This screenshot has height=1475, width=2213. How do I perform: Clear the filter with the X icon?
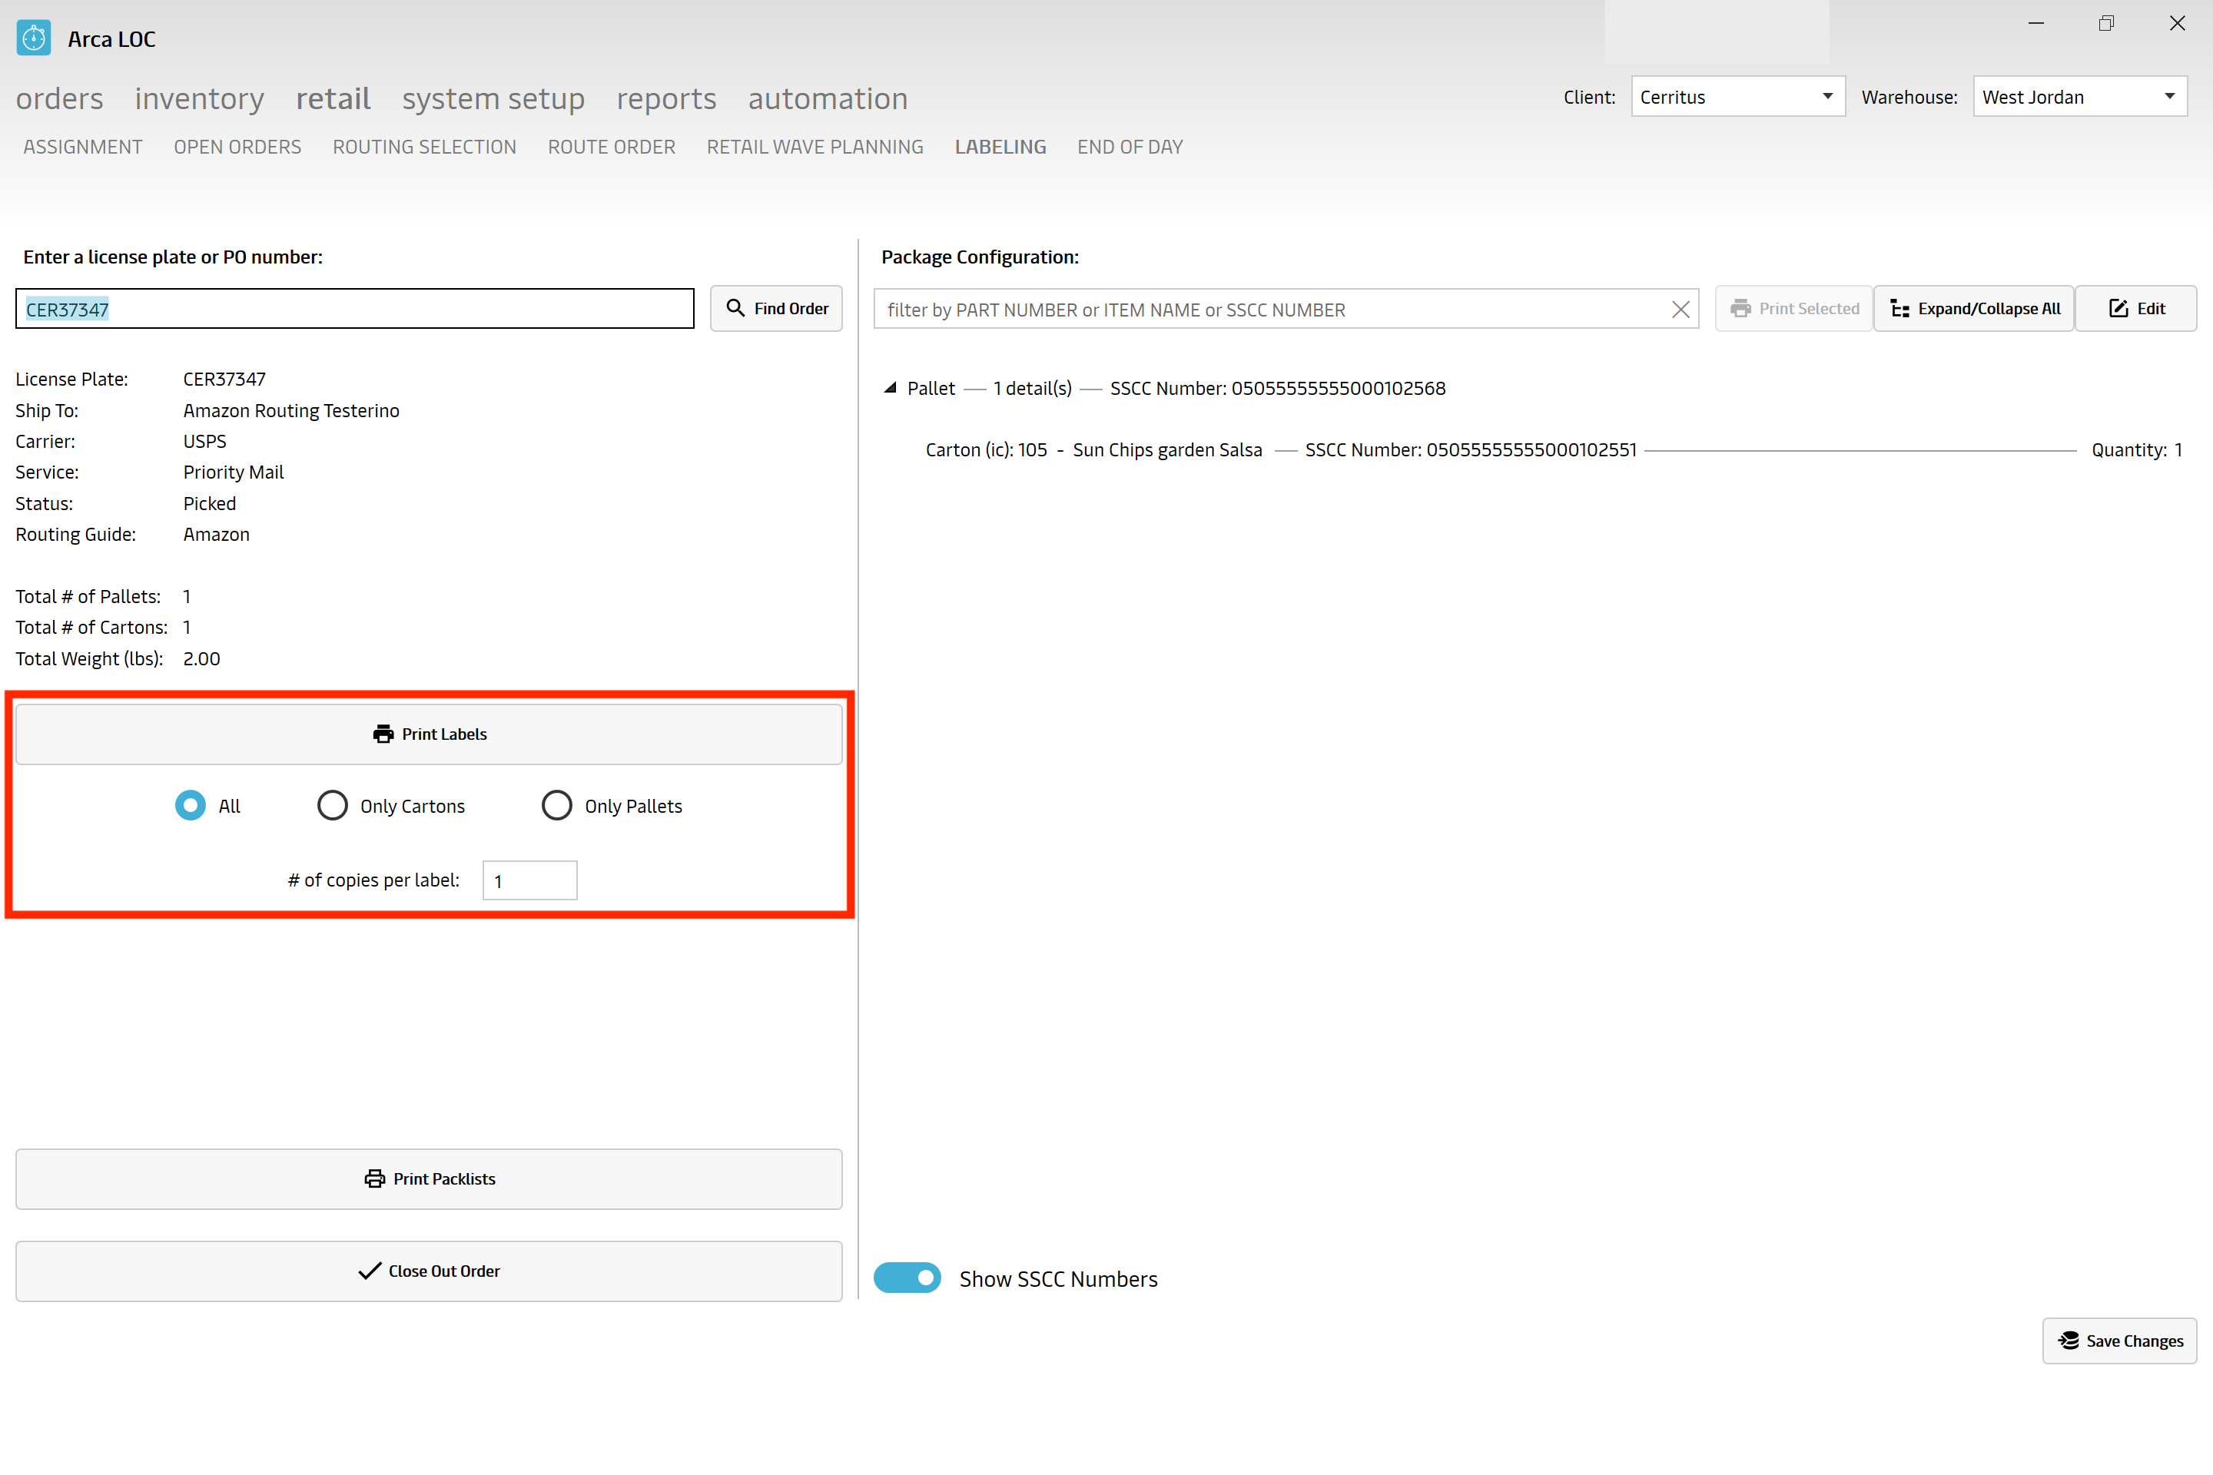tap(1680, 310)
